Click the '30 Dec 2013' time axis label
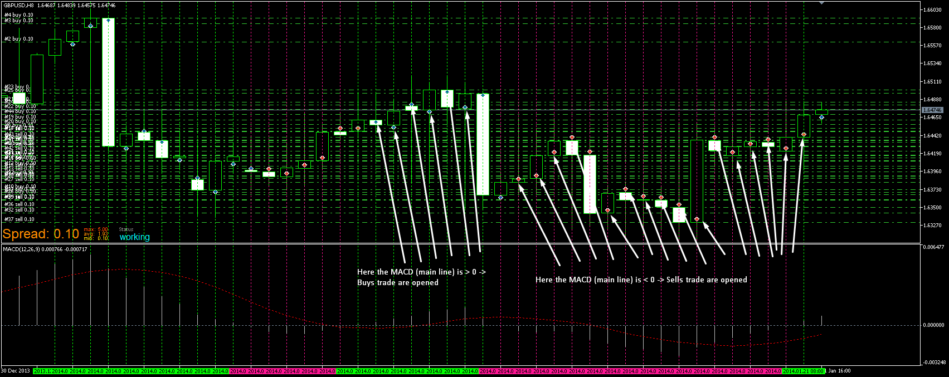Viewport: 949px width, 377px height. [16, 371]
